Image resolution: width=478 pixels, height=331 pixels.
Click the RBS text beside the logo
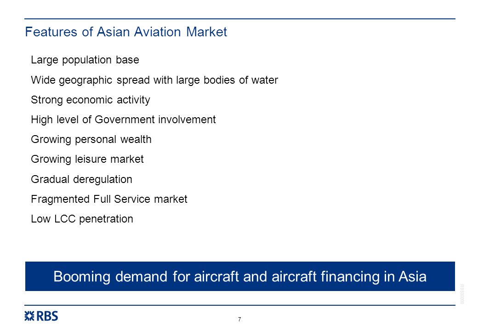tap(47, 316)
